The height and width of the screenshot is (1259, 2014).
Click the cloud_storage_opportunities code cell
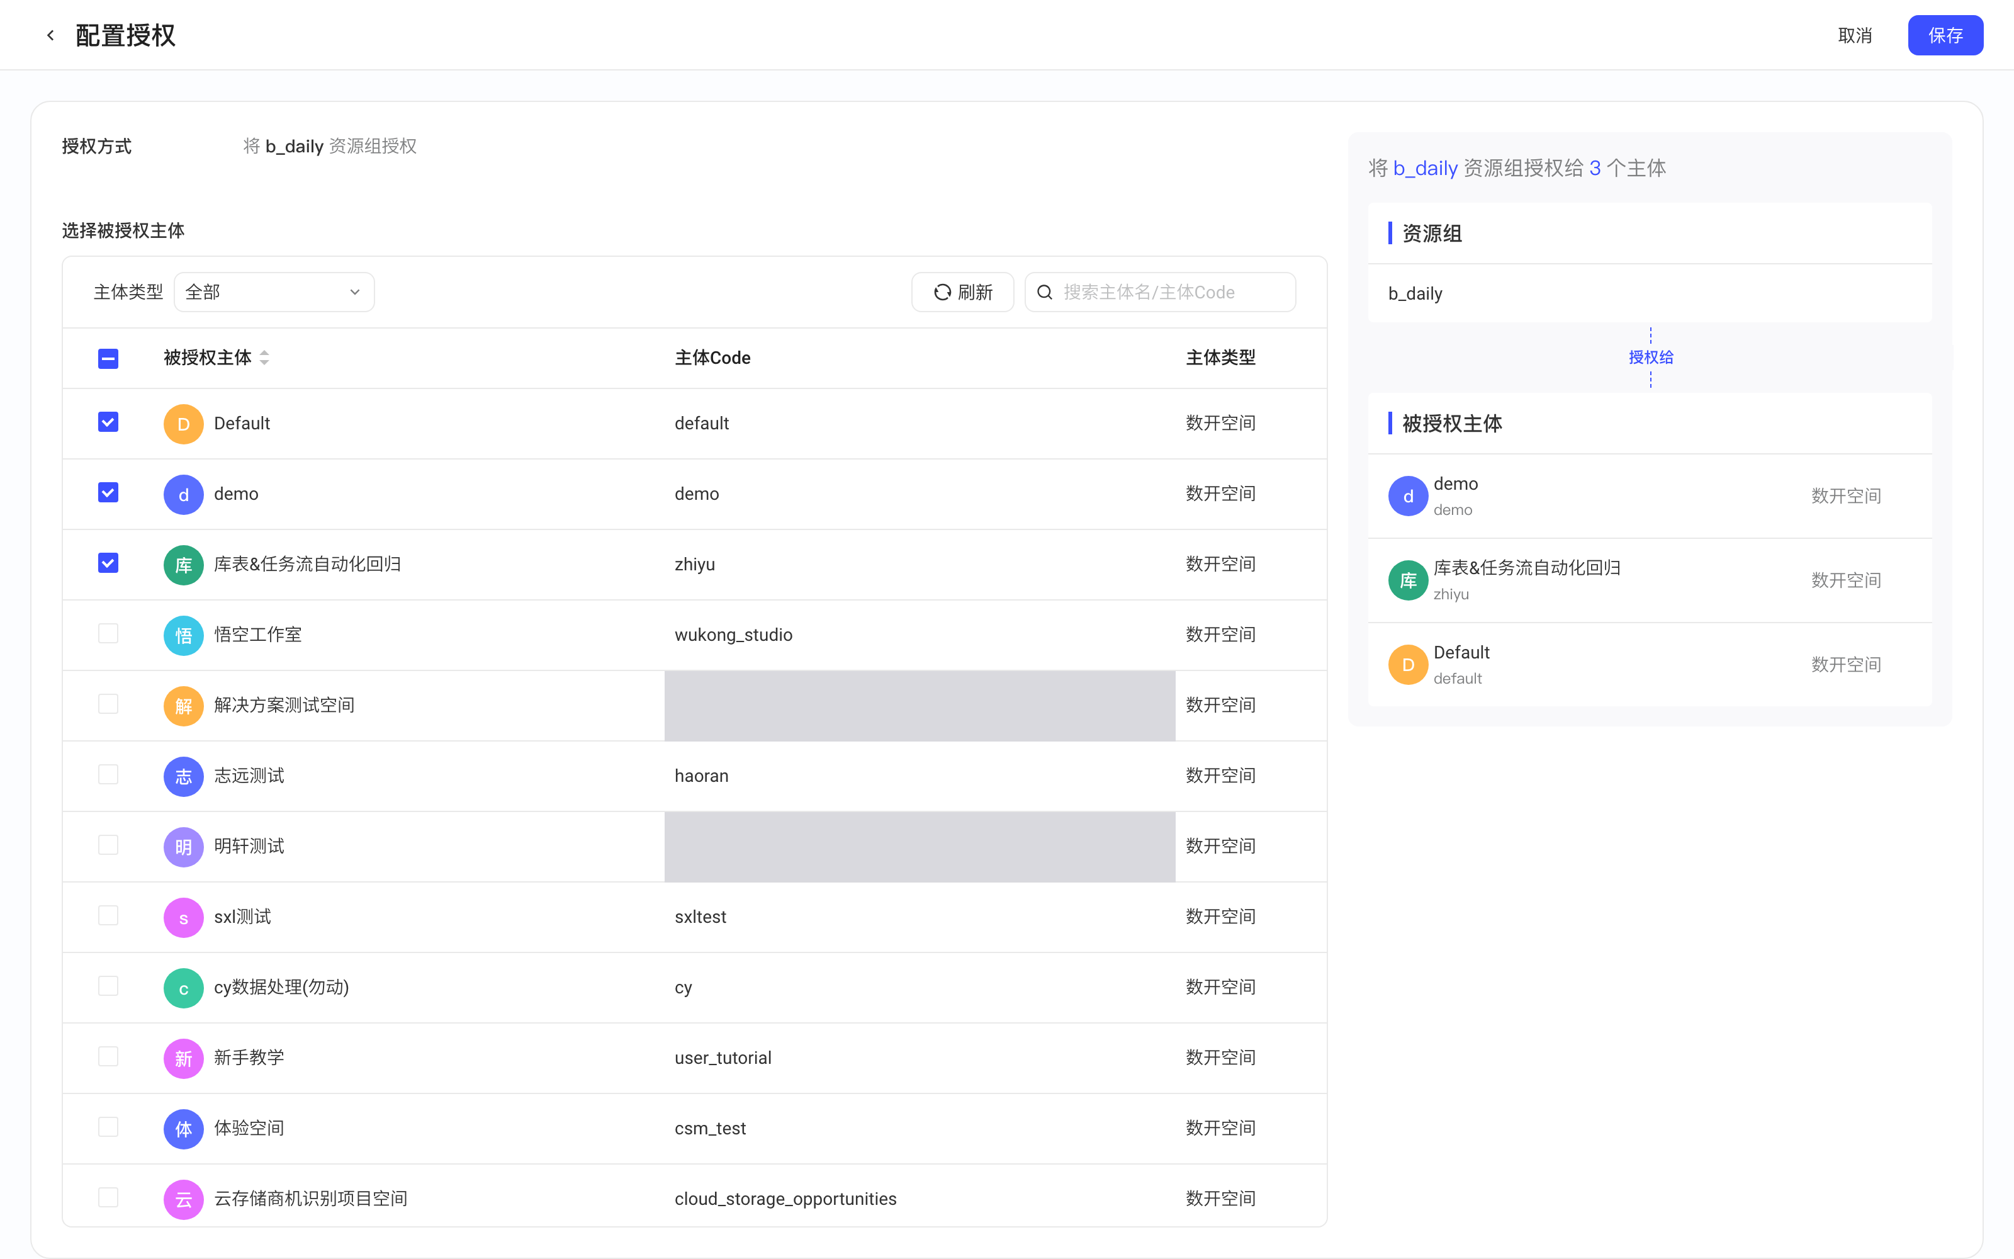click(785, 1199)
